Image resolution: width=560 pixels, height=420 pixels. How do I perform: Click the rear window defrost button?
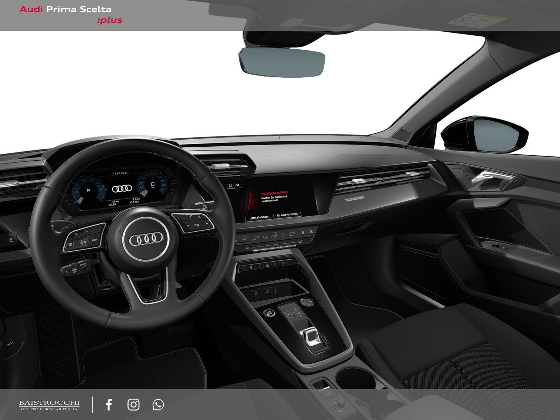311,231
